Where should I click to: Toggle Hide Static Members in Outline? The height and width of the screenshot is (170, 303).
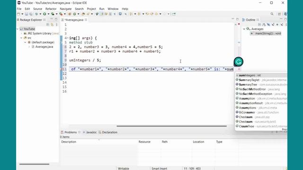273,25
